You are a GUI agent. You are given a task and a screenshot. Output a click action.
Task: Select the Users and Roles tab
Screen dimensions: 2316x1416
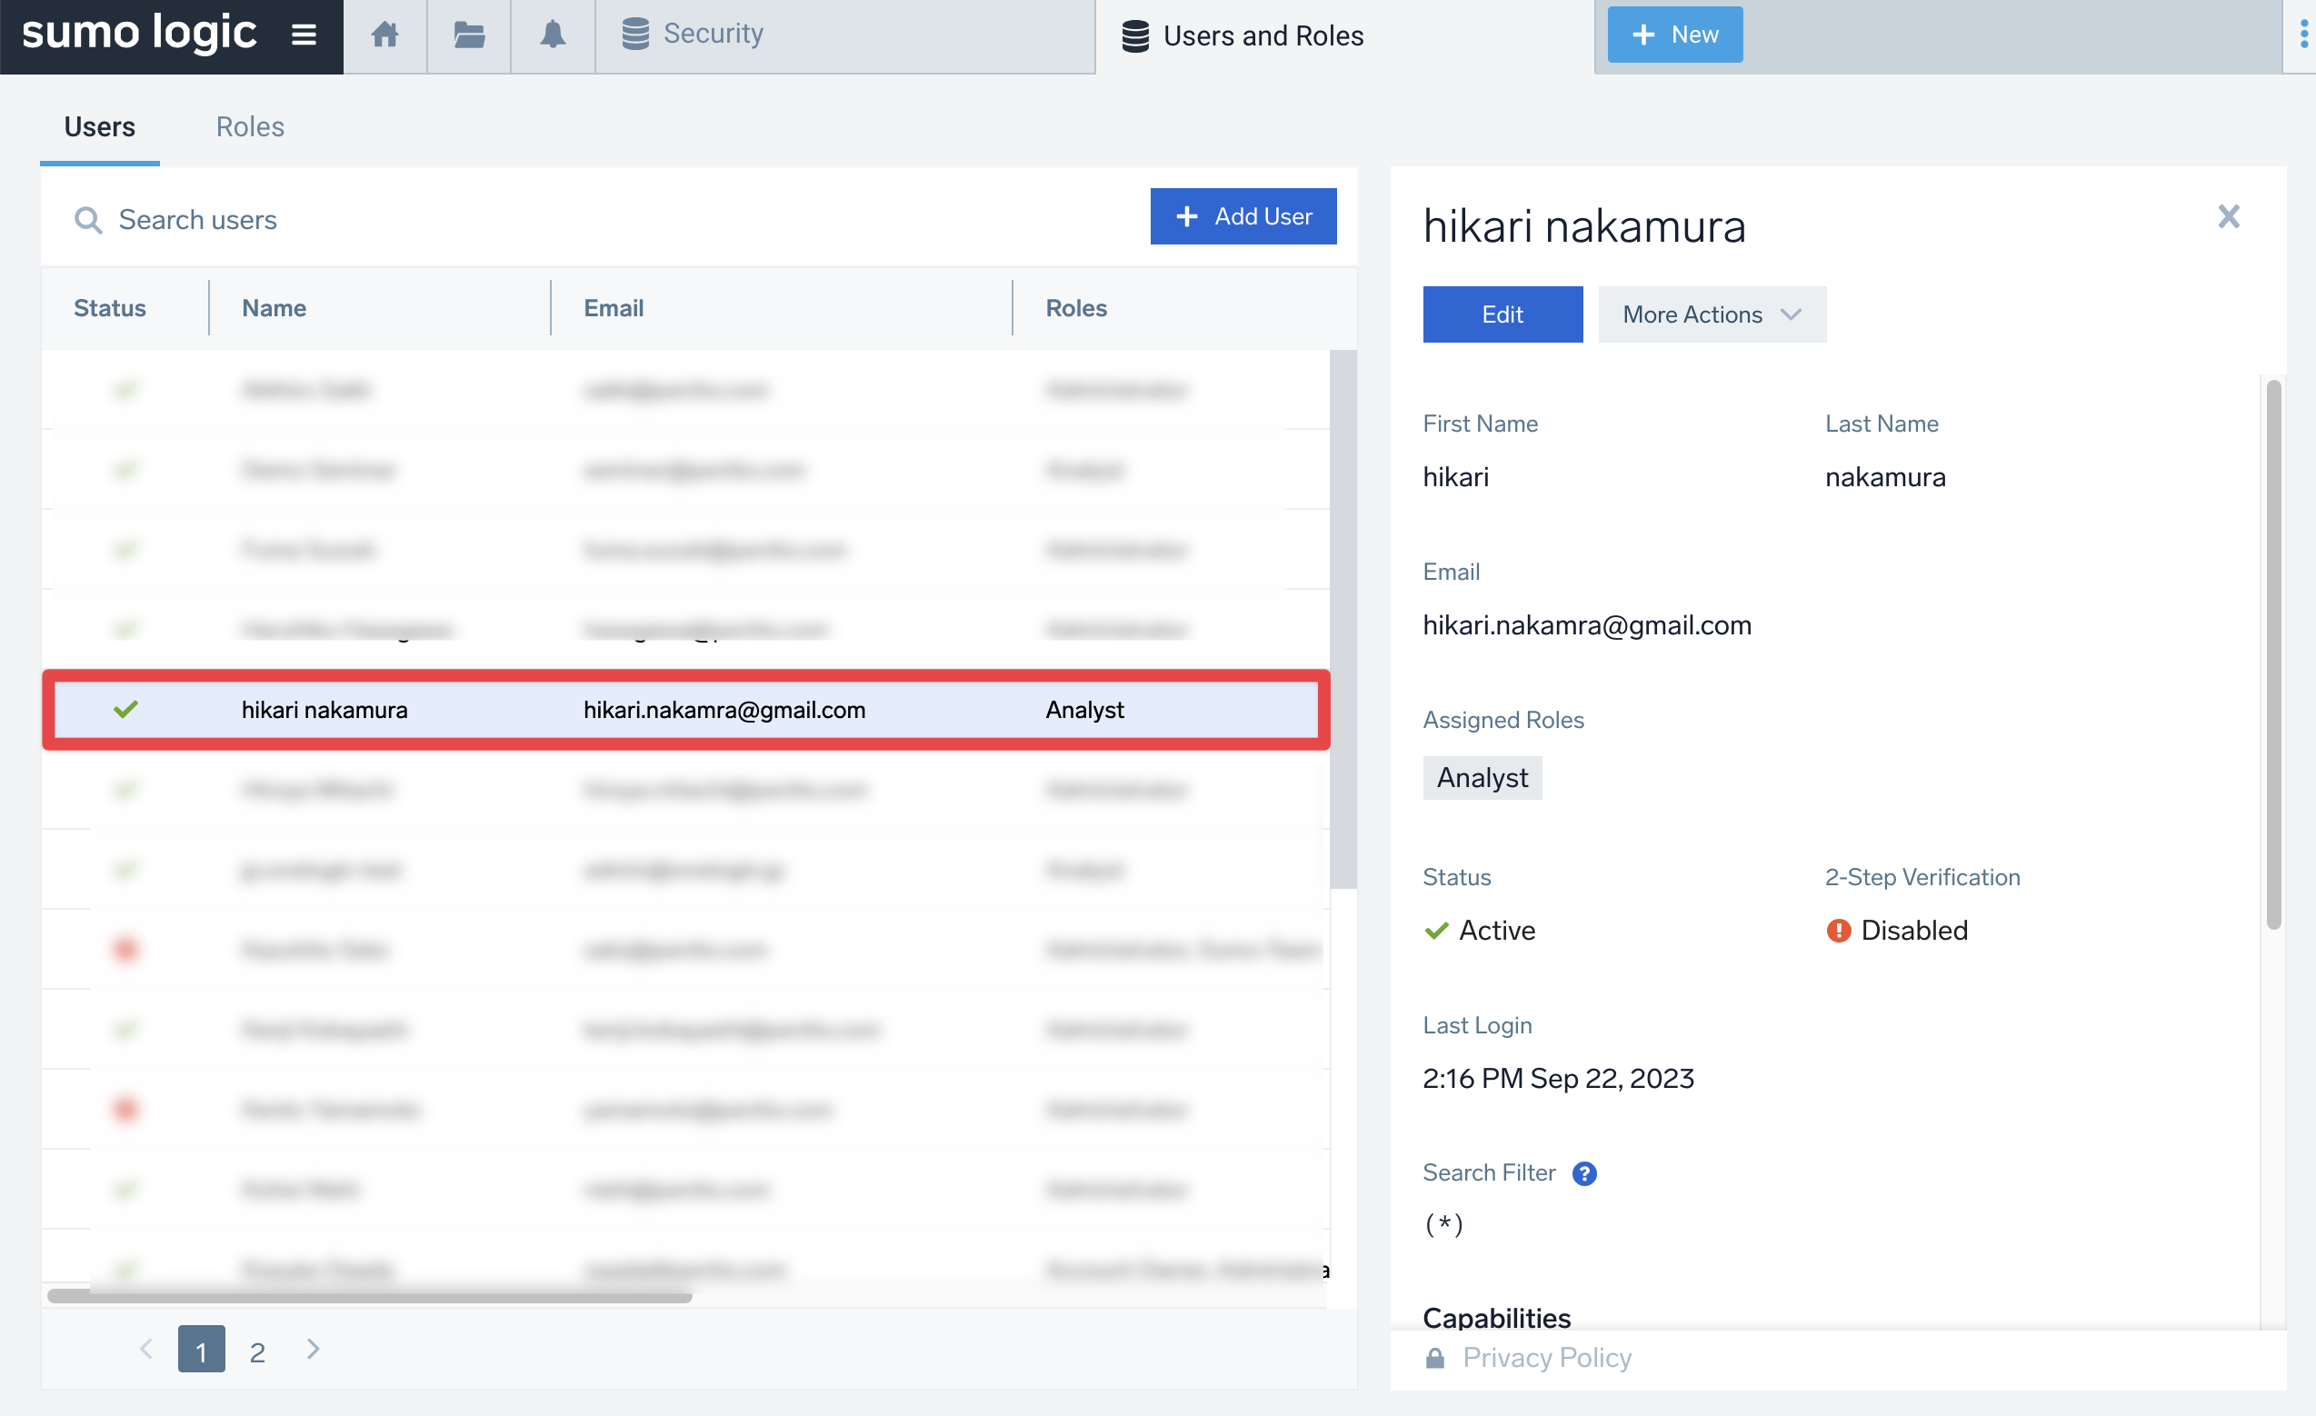(1344, 35)
